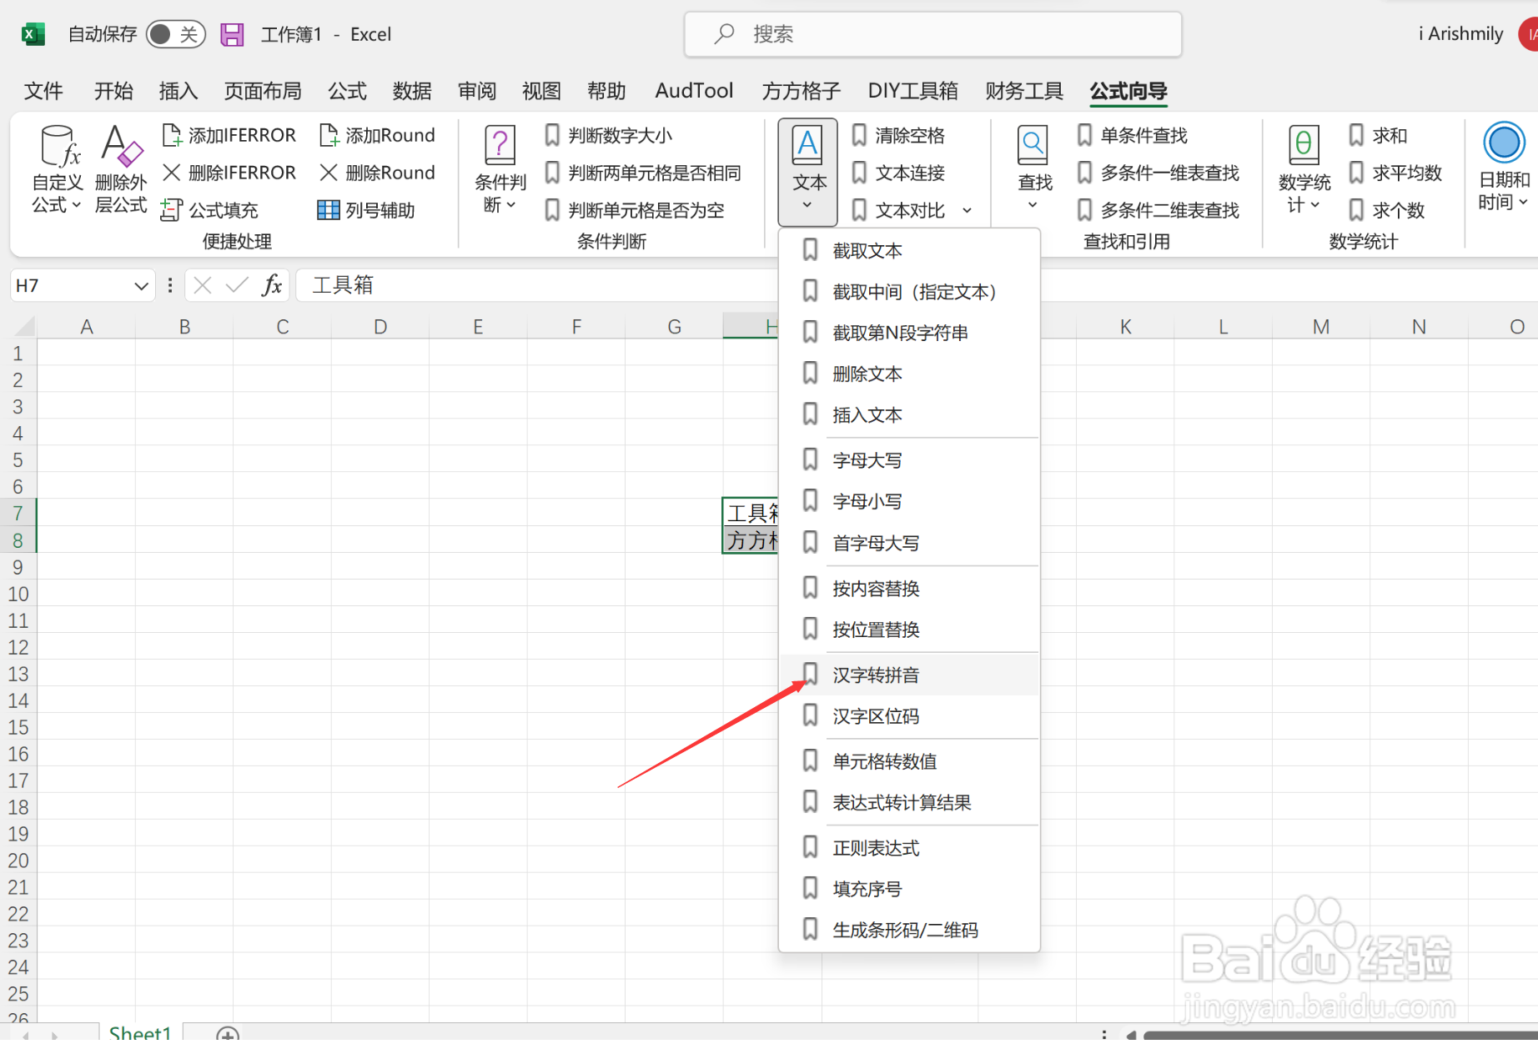Click 单条件查找 button

click(x=1132, y=135)
